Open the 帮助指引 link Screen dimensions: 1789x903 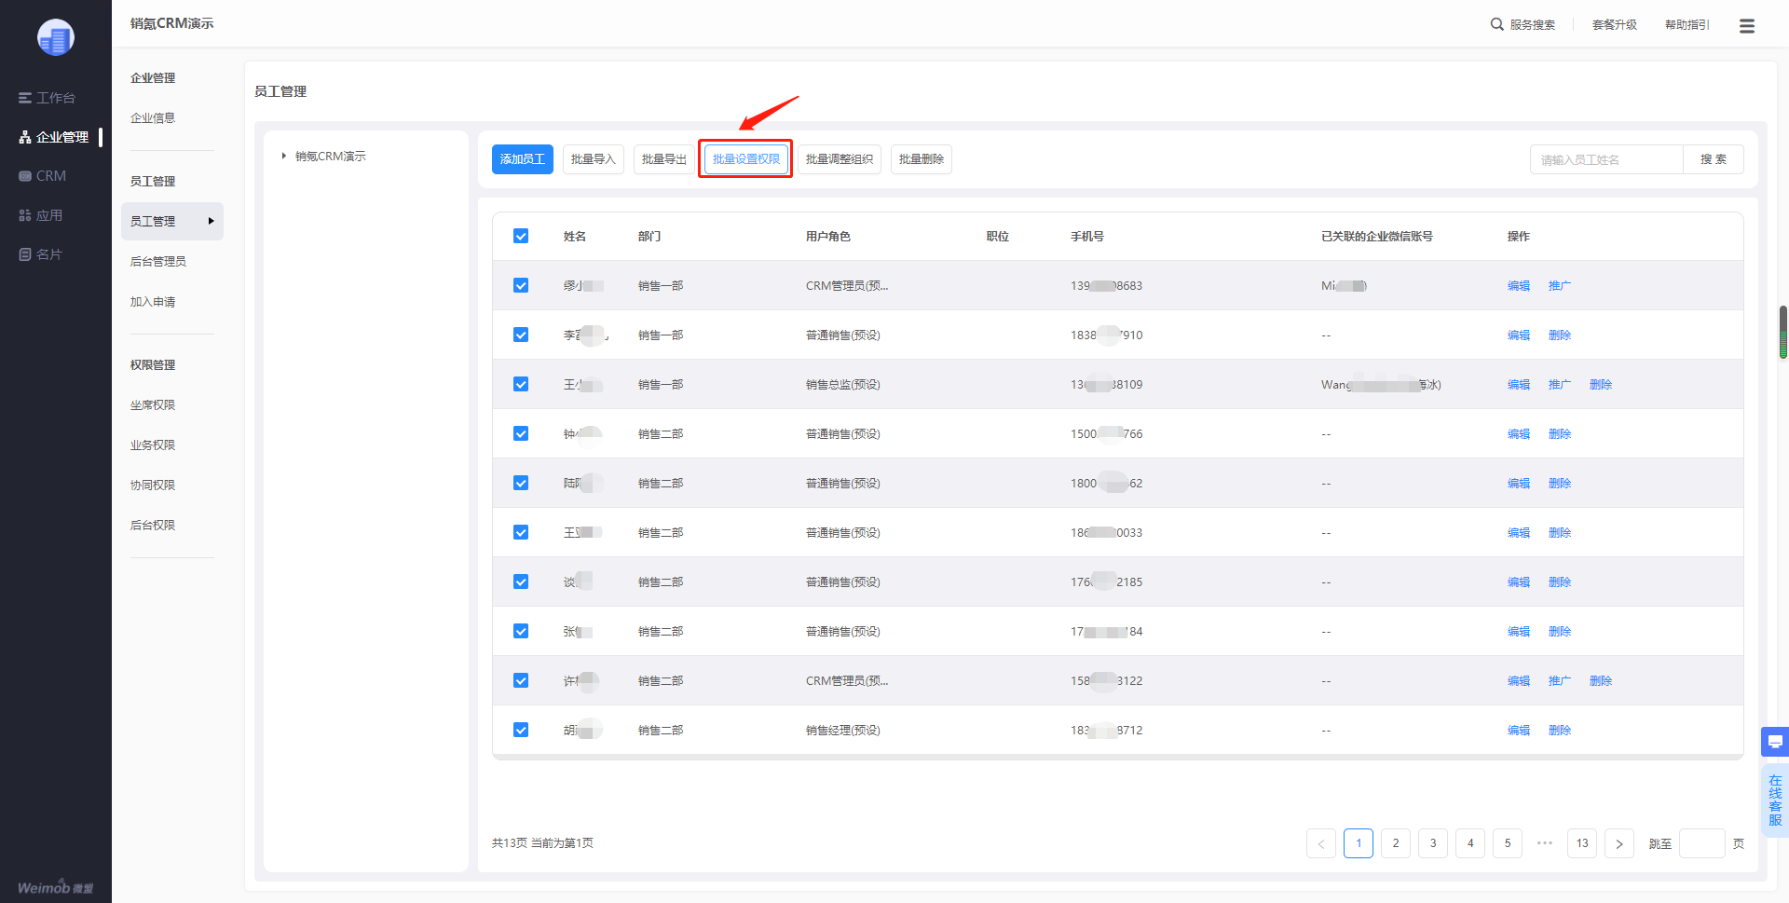pos(1687,25)
